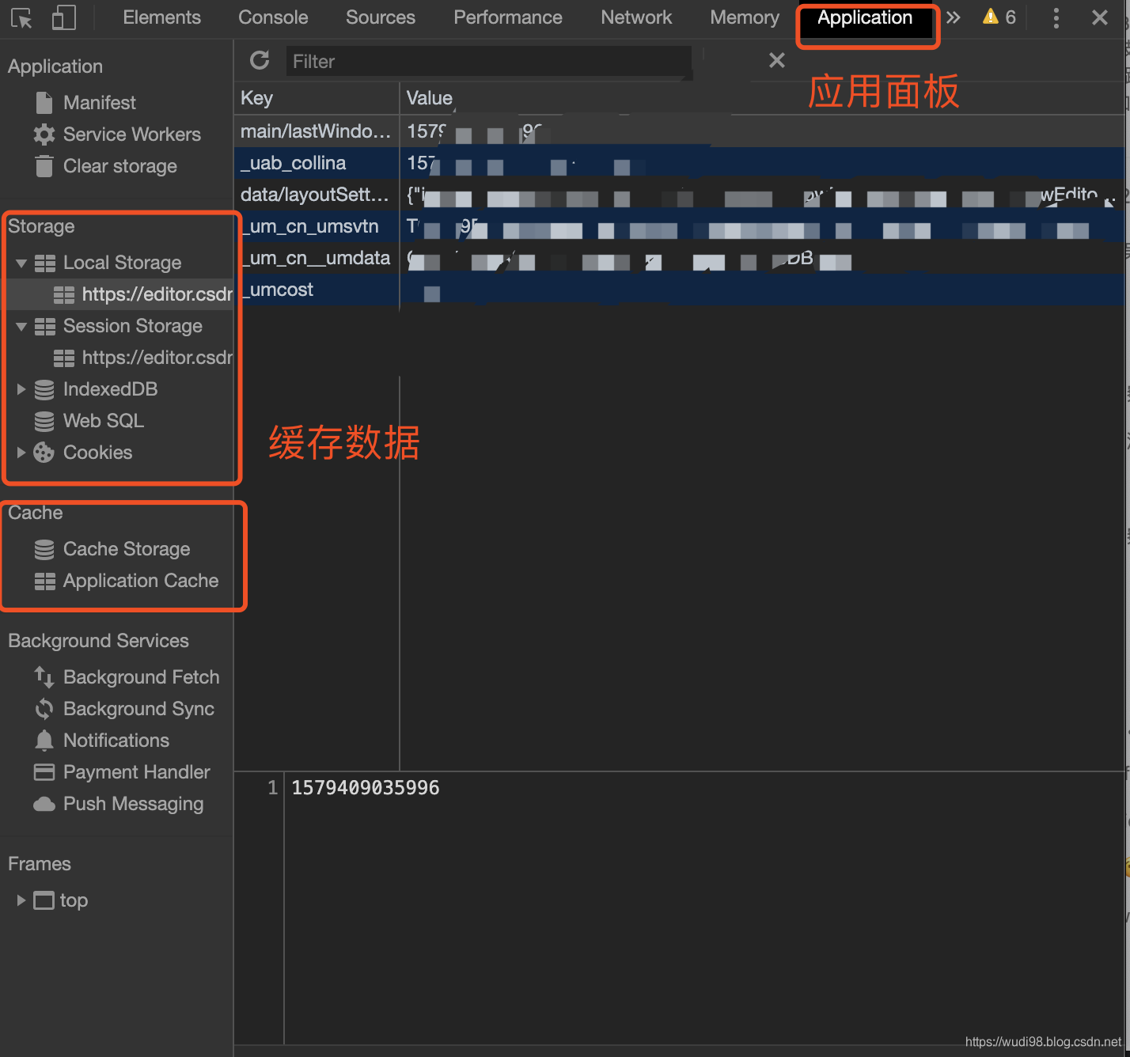Image resolution: width=1130 pixels, height=1057 pixels.
Task: Expand the top frame node
Action: click(x=21, y=900)
